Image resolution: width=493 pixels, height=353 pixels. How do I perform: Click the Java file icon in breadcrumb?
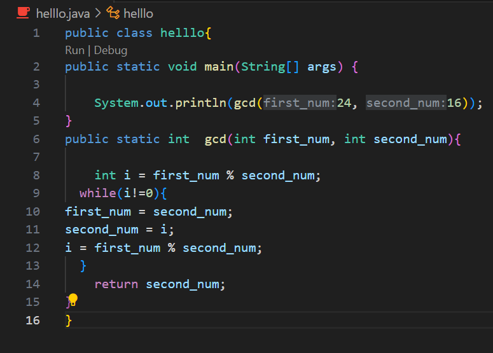[23, 13]
